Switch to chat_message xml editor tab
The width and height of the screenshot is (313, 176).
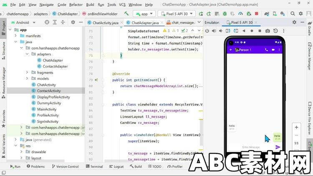tap(182, 23)
